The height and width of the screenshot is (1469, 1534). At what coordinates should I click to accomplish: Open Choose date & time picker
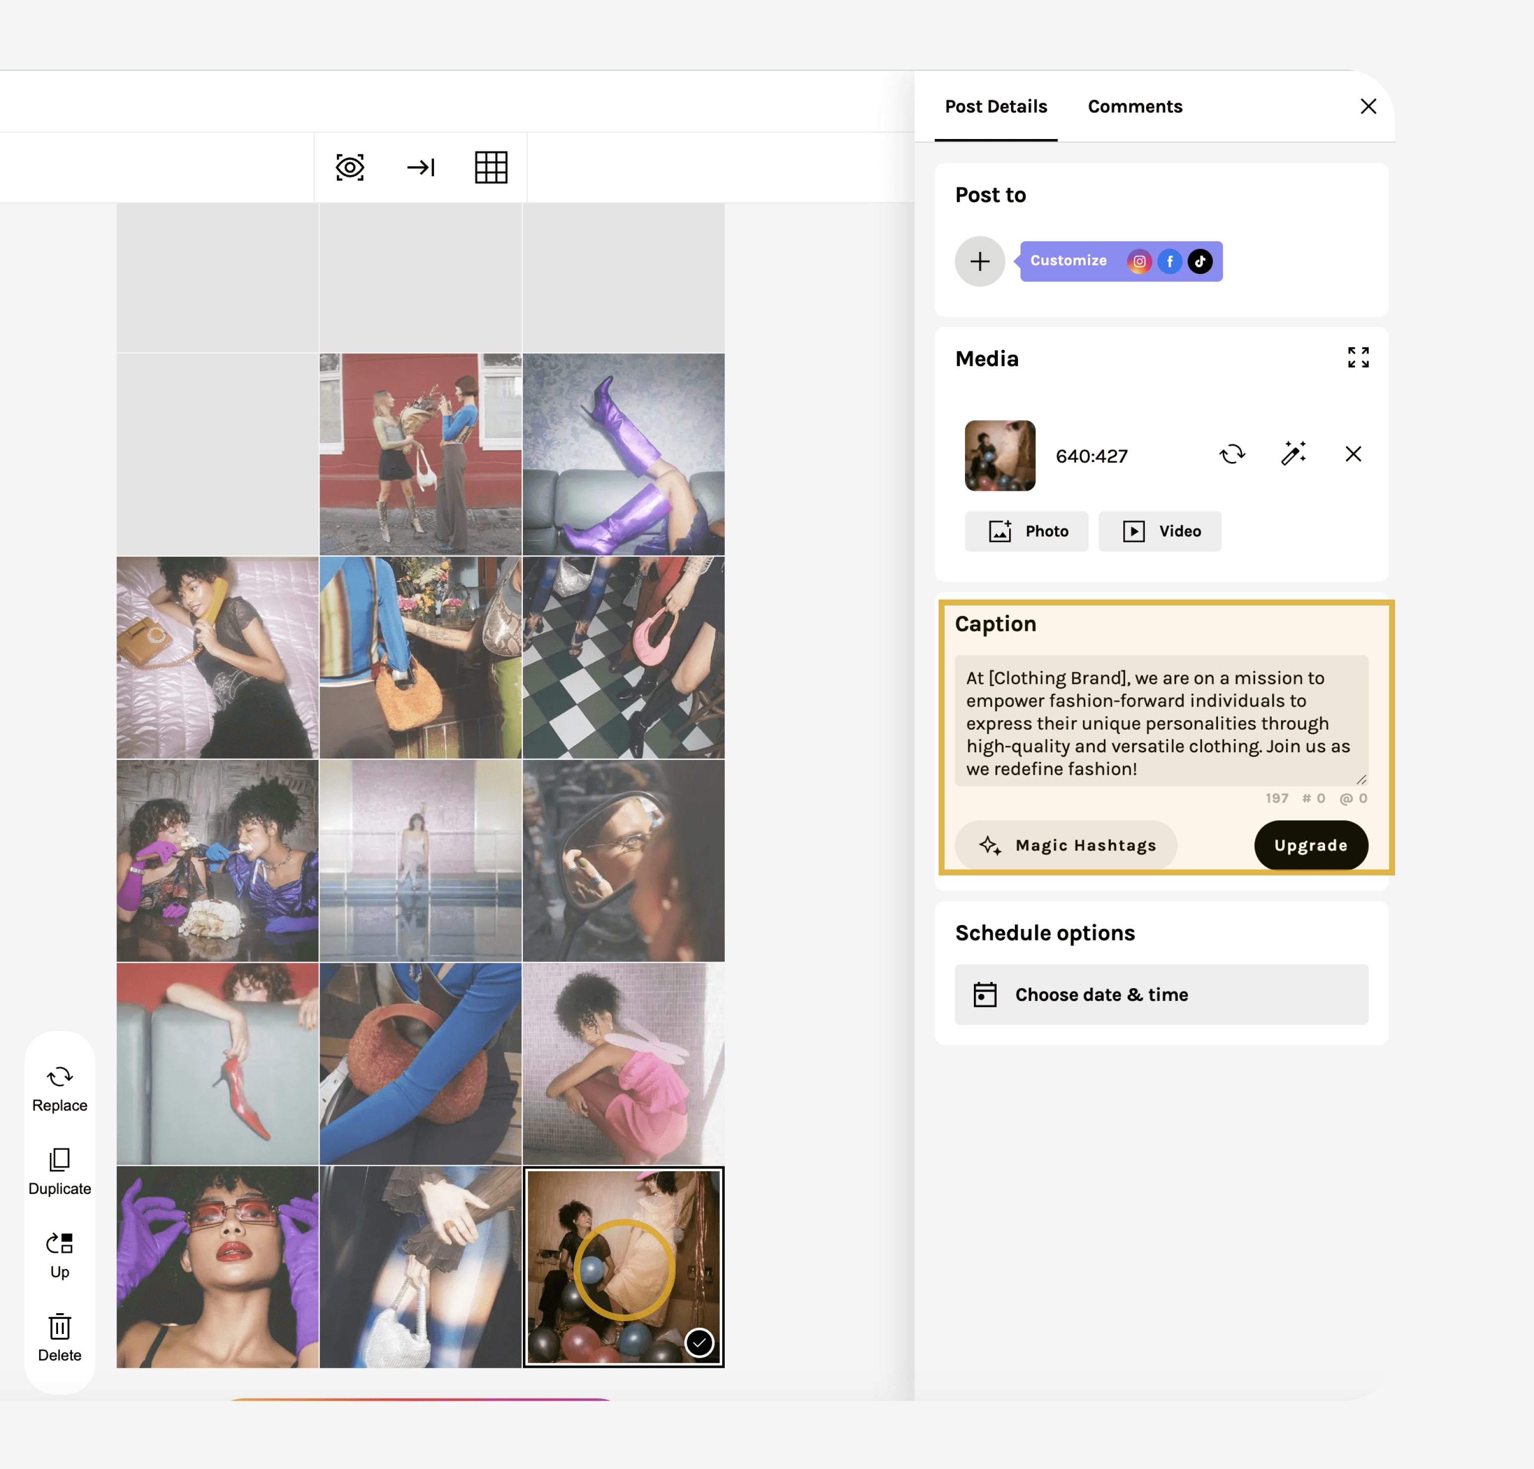pos(1161,995)
